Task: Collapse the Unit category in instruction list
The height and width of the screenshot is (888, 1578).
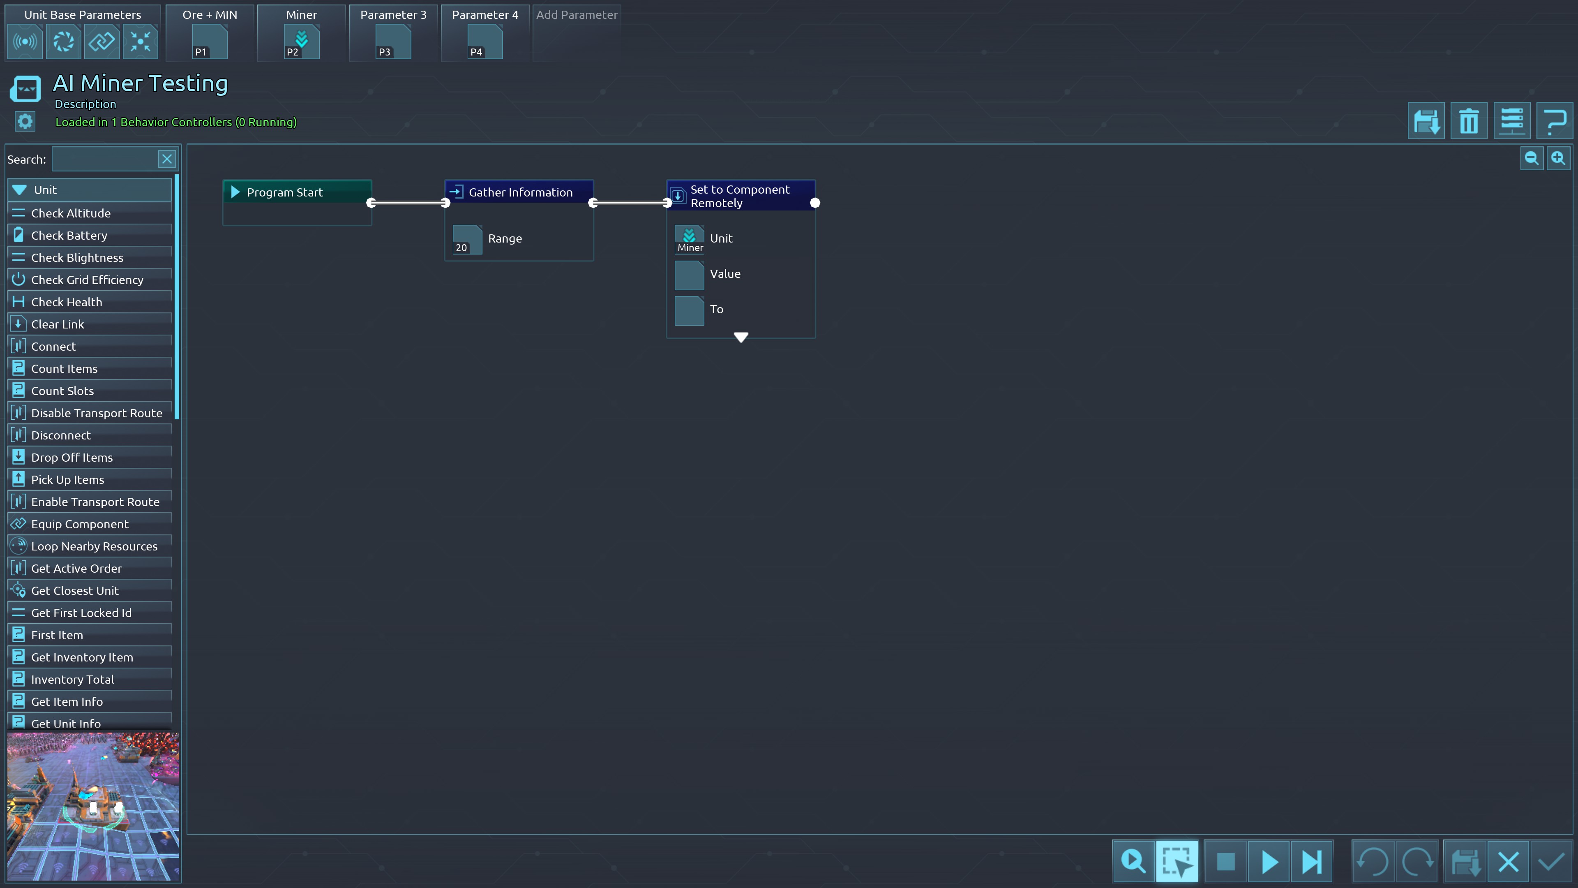Action: (x=20, y=190)
